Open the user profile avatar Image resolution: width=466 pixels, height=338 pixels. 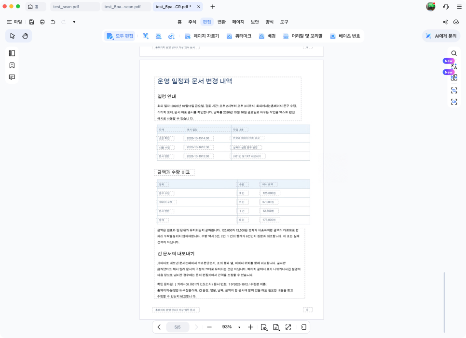[x=430, y=7]
